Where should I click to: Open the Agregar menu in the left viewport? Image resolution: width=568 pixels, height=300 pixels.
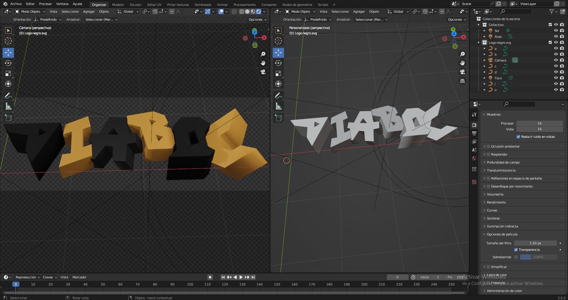point(89,11)
